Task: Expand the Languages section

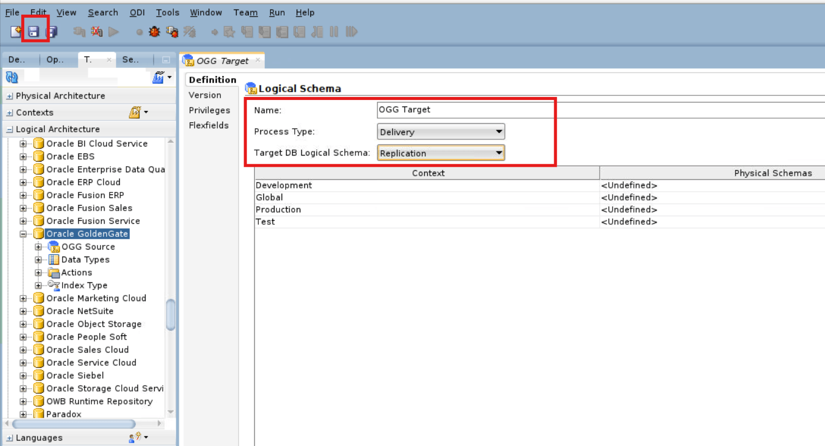Action: (10, 438)
